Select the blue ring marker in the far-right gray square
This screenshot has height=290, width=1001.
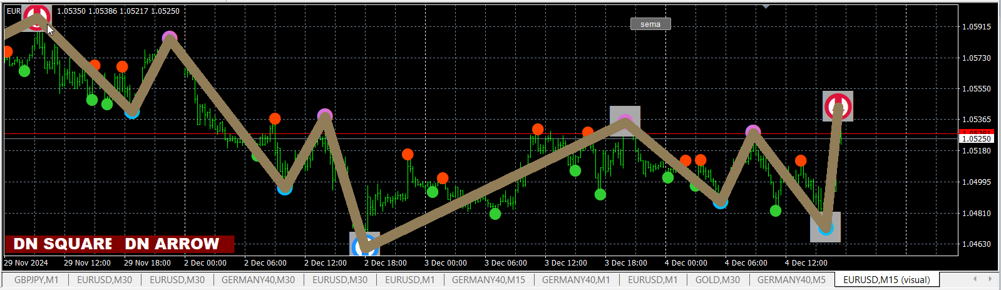825,227
